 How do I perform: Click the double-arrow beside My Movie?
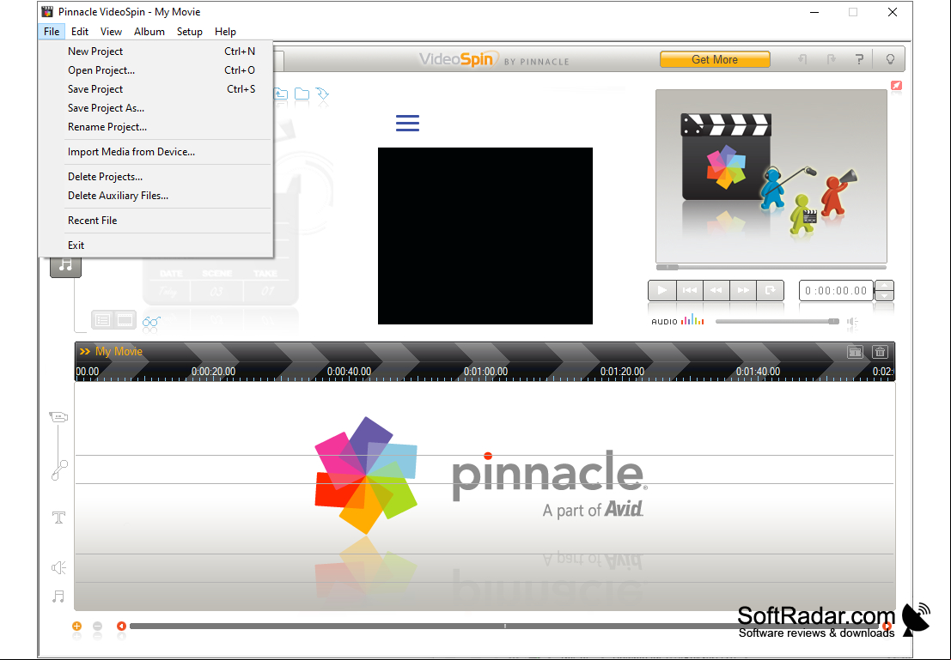pyautogui.click(x=85, y=352)
